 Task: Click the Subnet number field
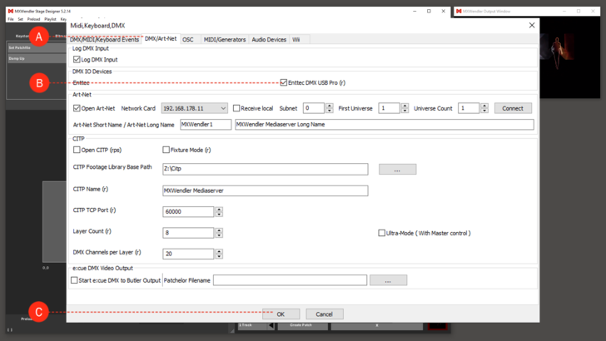(314, 108)
